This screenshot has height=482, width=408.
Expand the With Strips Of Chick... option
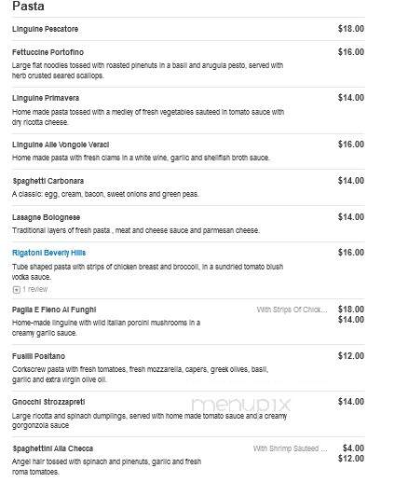point(292,310)
